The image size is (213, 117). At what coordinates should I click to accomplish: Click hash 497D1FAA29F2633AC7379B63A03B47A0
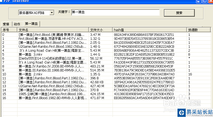point(144,74)
